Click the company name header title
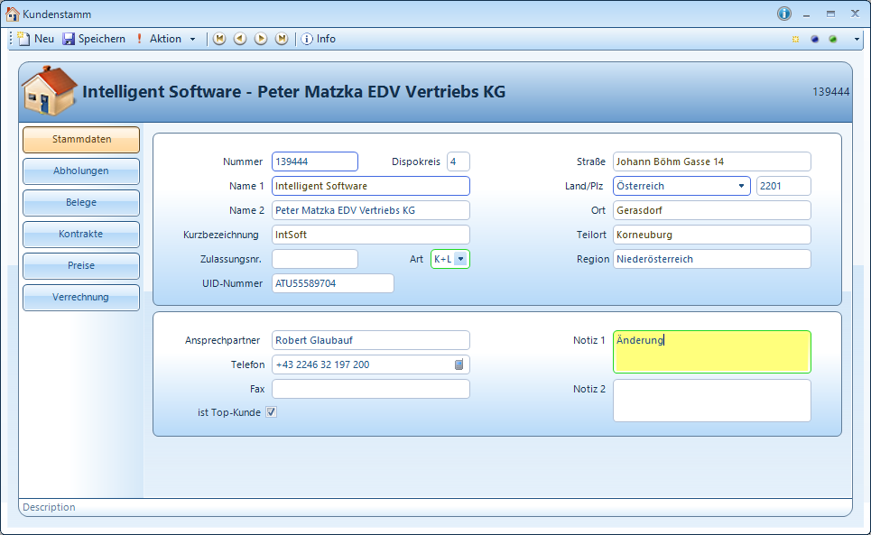This screenshot has width=871, height=535. (294, 91)
